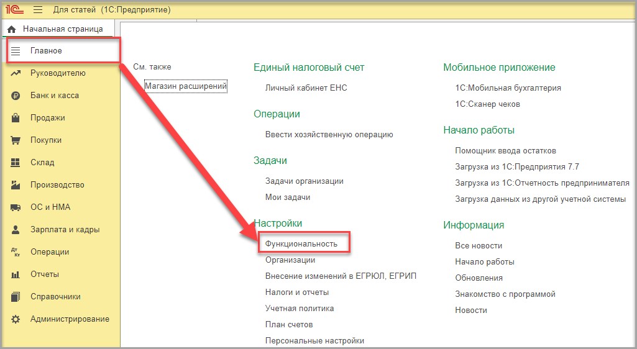This screenshot has width=637, height=349.
Task: Click the Производство factory icon
Action: pos(16,185)
